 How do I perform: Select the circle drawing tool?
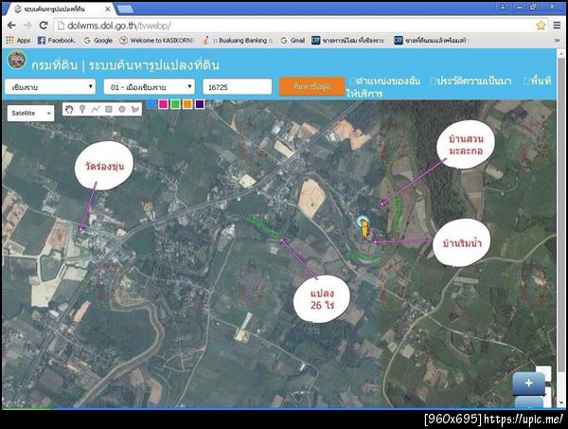122,109
